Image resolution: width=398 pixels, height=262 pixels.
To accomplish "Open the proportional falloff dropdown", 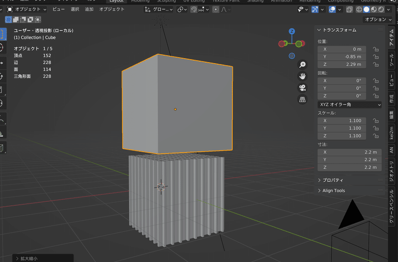I will coord(226,9).
